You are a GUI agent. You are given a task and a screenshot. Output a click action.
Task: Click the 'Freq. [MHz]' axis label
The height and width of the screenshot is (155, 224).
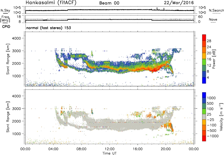(5, 19)
